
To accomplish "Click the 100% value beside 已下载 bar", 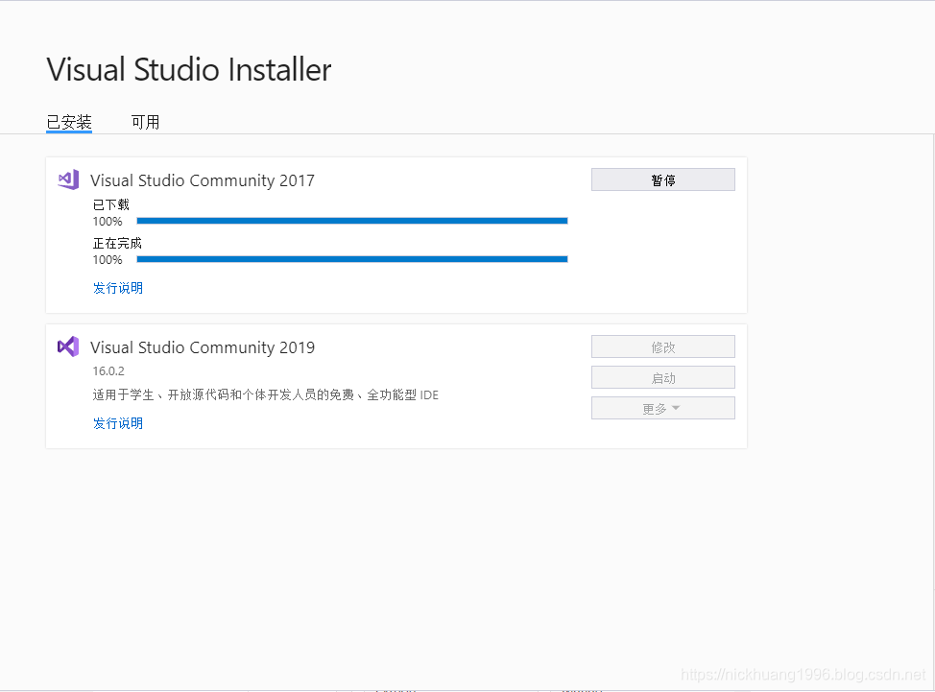I will click(x=108, y=222).
